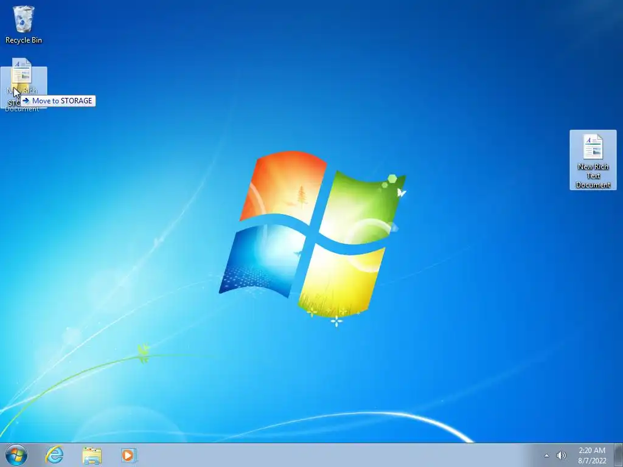Image resolution: width=623 pixels, height=467 pixels.
Task: Click the date 8/7/2022 in the tray
Action: click(x=592, y=461)
